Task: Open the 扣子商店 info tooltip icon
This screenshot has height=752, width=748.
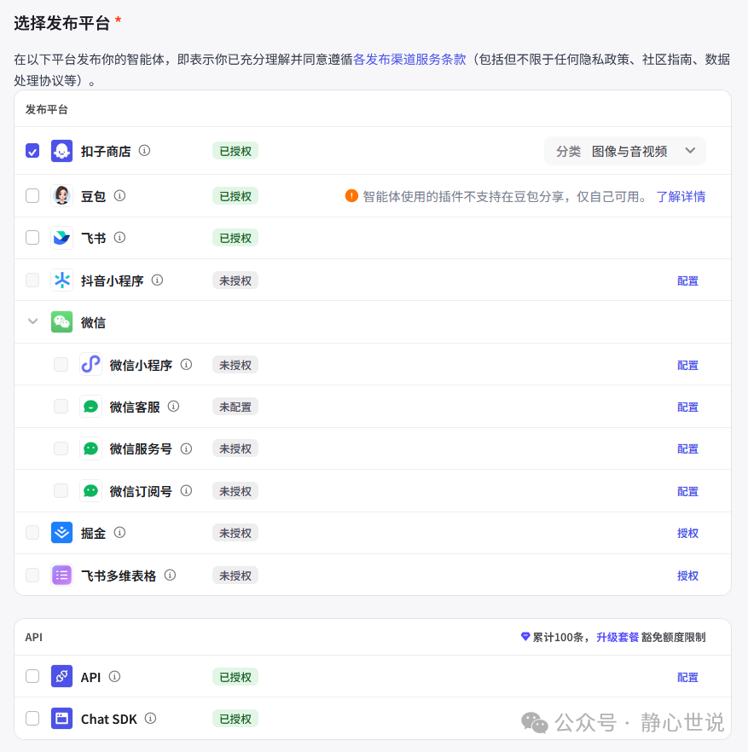Action: coord(144,150)
